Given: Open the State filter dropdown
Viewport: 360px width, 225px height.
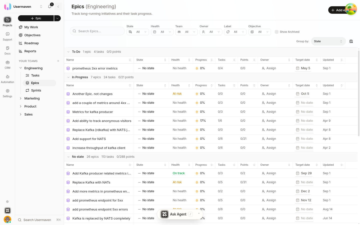Looking at the screenshot, I should (x=138, y=32).
